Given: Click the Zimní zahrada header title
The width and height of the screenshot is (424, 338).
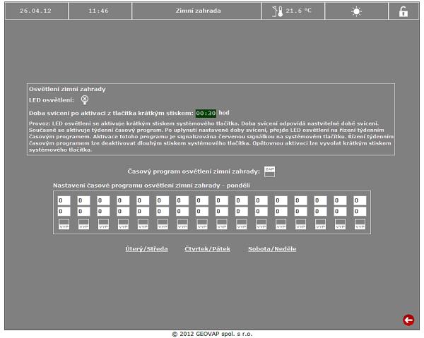Looking at the screenshot, I should click(x=198, y=11).
